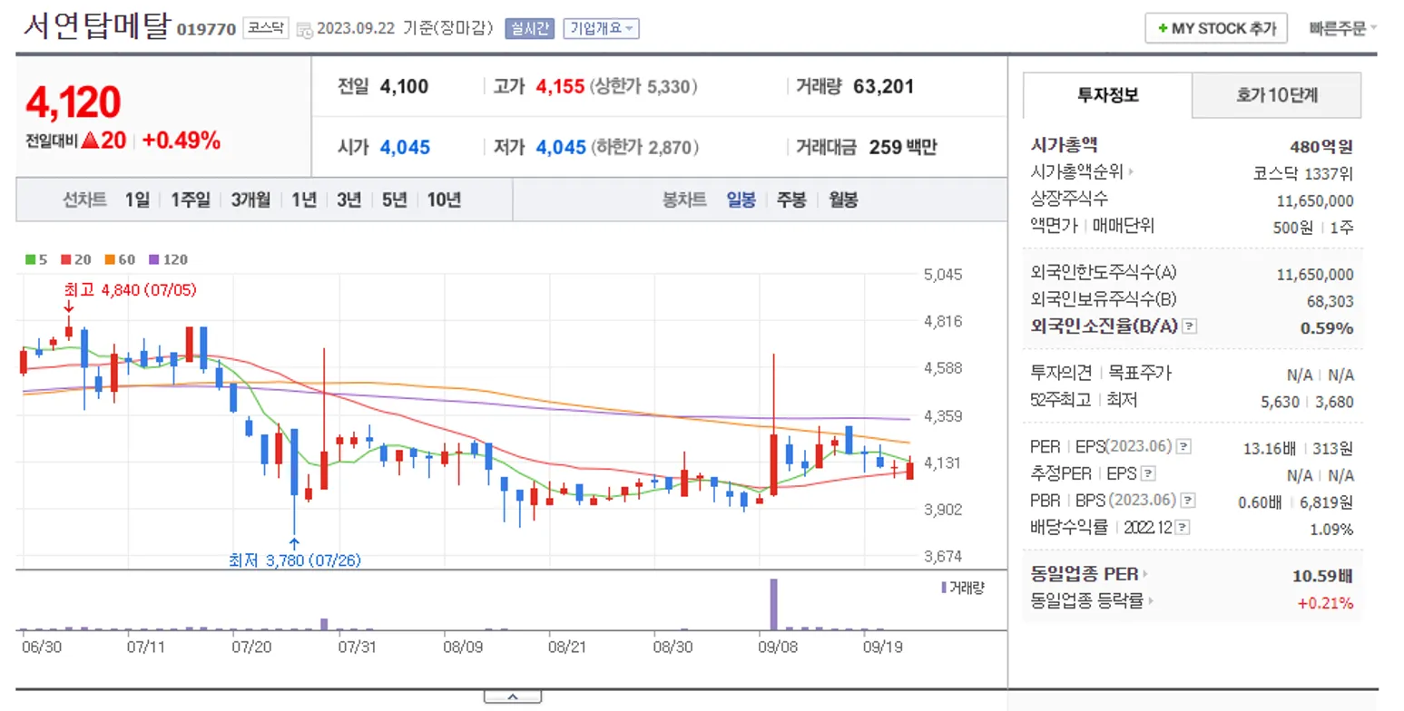Click the 서연탑메탈 stock name heading

click(x=95, y=26)
